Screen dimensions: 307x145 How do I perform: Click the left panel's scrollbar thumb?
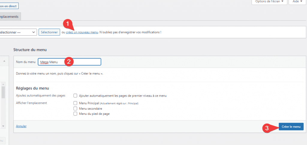click(x=3, y=92)
